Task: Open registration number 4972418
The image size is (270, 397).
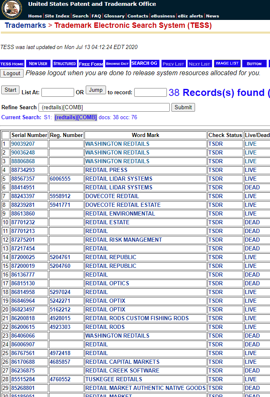Action: (60, 353)
